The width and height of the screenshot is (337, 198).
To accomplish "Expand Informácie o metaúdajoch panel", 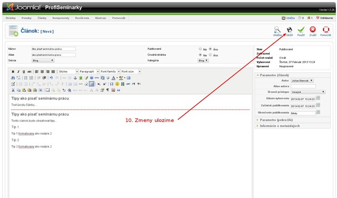I will pyautogui.click(x=293, y=126).
